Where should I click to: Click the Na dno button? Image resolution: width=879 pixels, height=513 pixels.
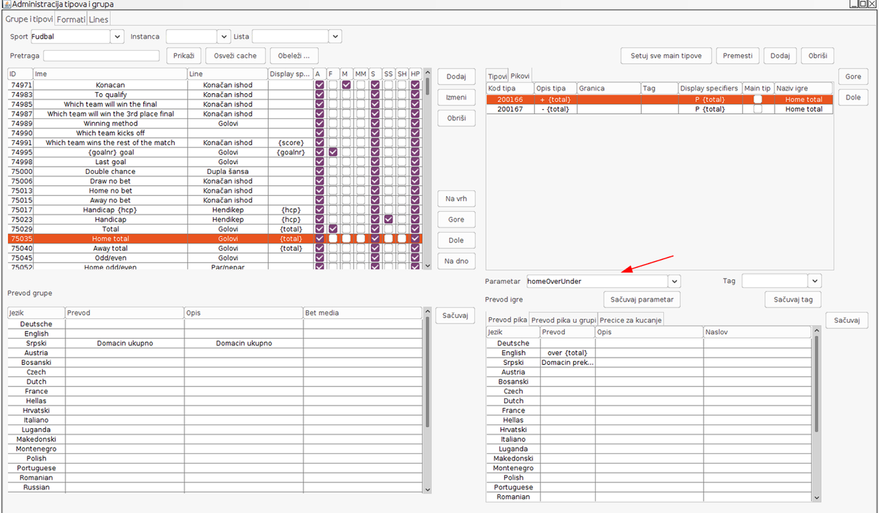pyautogui.click(x=457, y=261)
